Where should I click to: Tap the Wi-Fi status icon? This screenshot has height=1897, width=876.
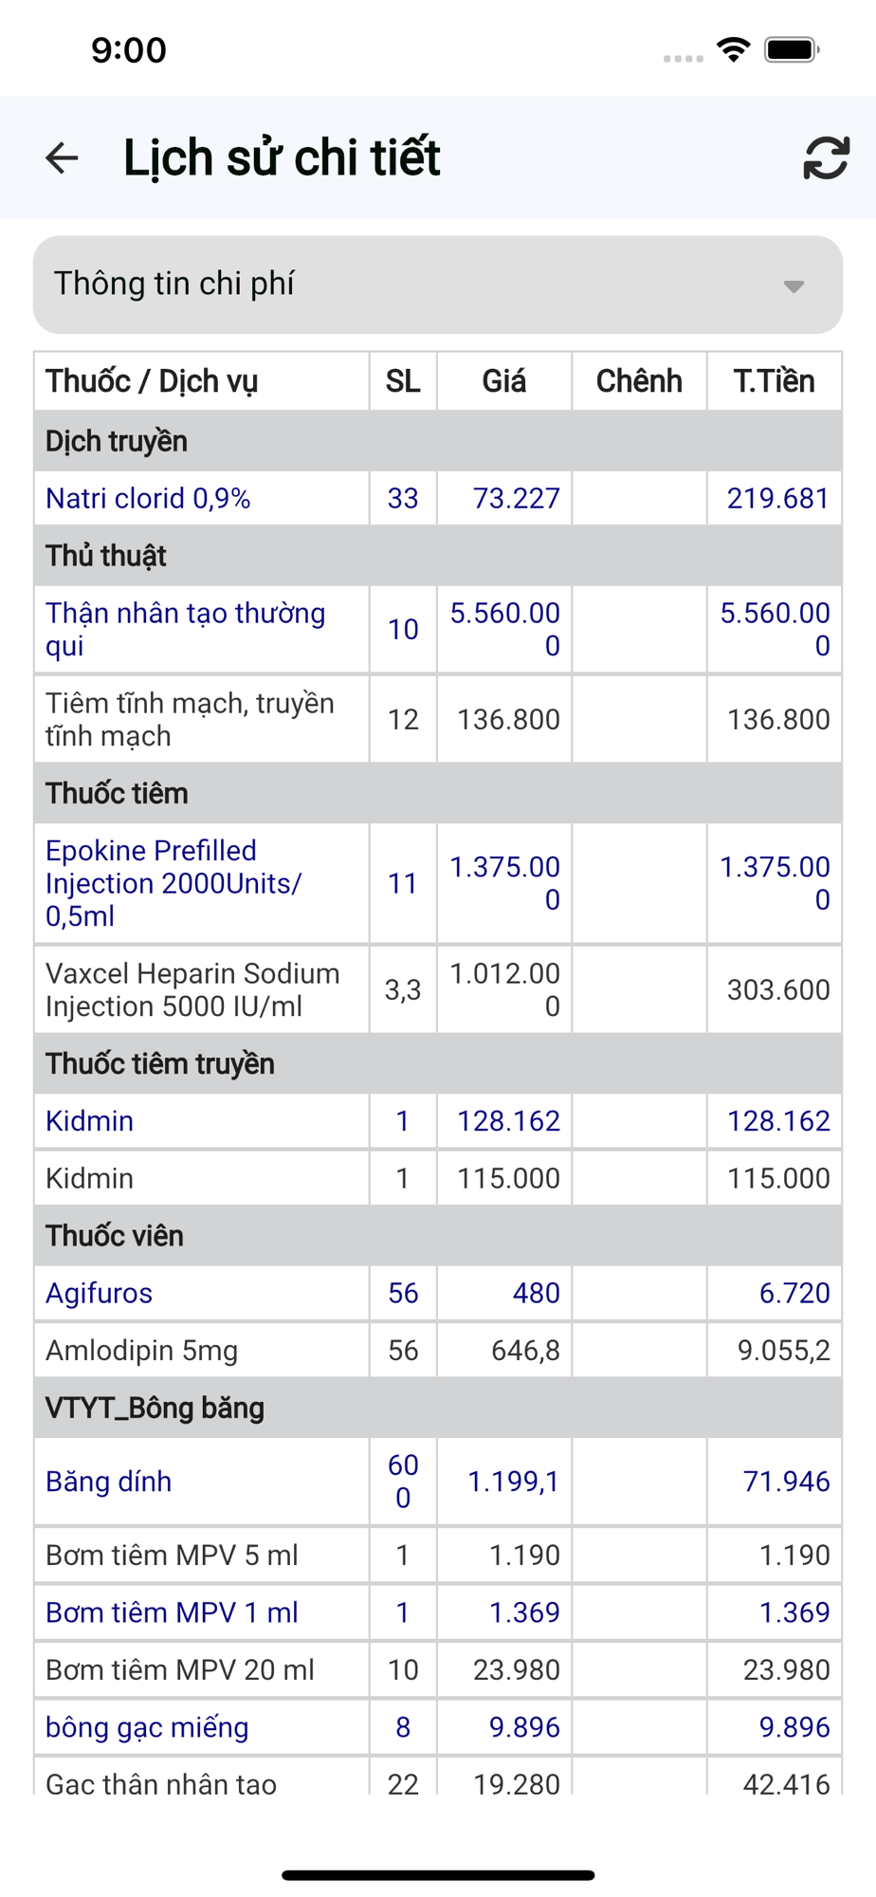point(733,49)
